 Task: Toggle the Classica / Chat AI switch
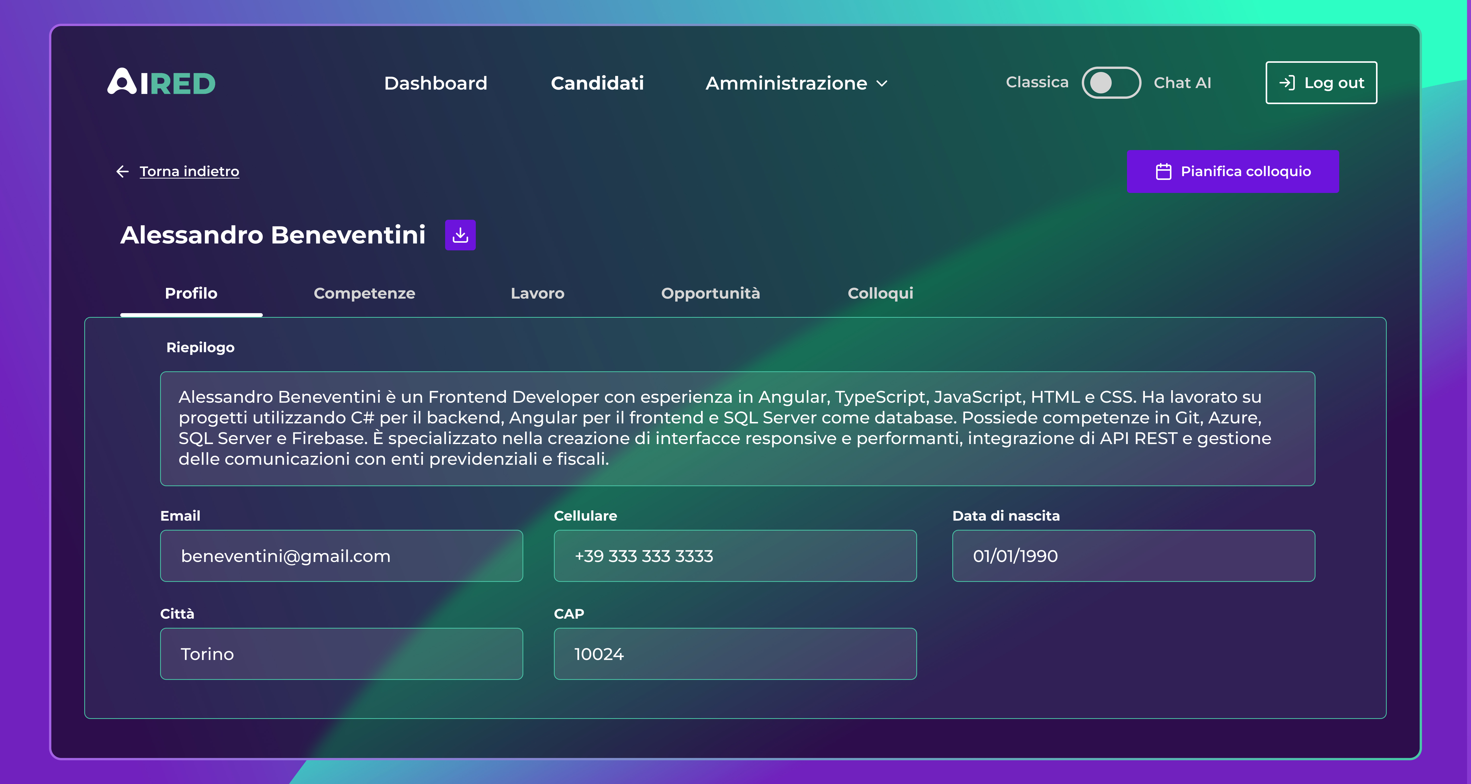pyautogui.click(x=1111, y=83)
